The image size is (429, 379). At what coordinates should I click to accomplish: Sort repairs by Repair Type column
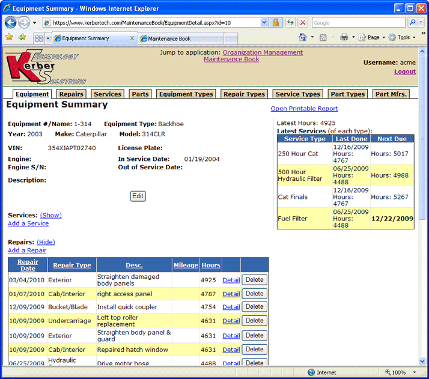72,265
